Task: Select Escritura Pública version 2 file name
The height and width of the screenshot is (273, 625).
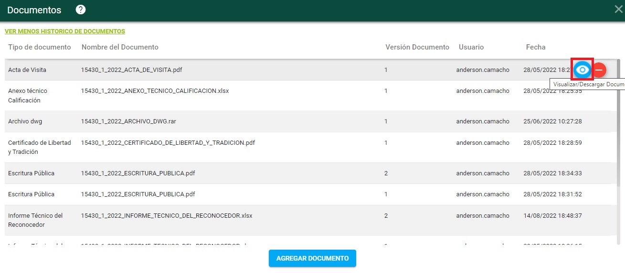Action: tap(138, 173)
